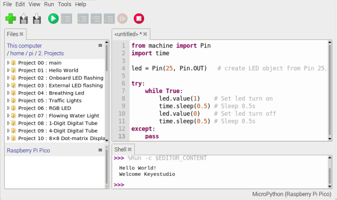
Task: Click MicroPython (Raspberry Pi Pico) interpreter selector
Action: pyautogui.click(x=292, y=194)
